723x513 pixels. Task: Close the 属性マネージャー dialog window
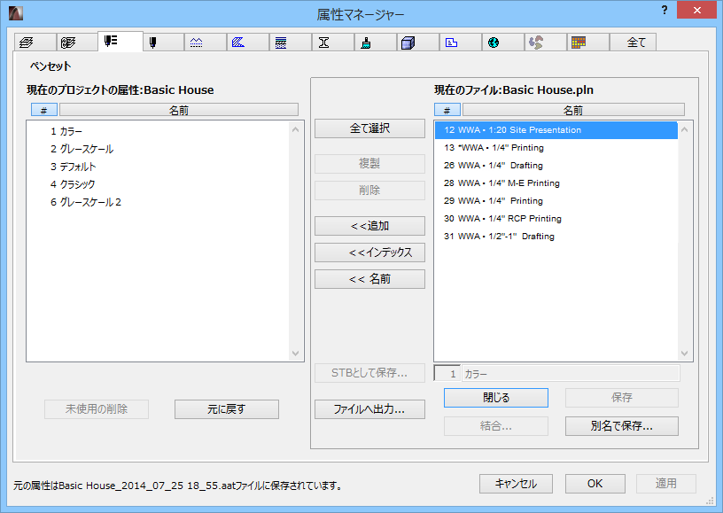tap(696, 10)
